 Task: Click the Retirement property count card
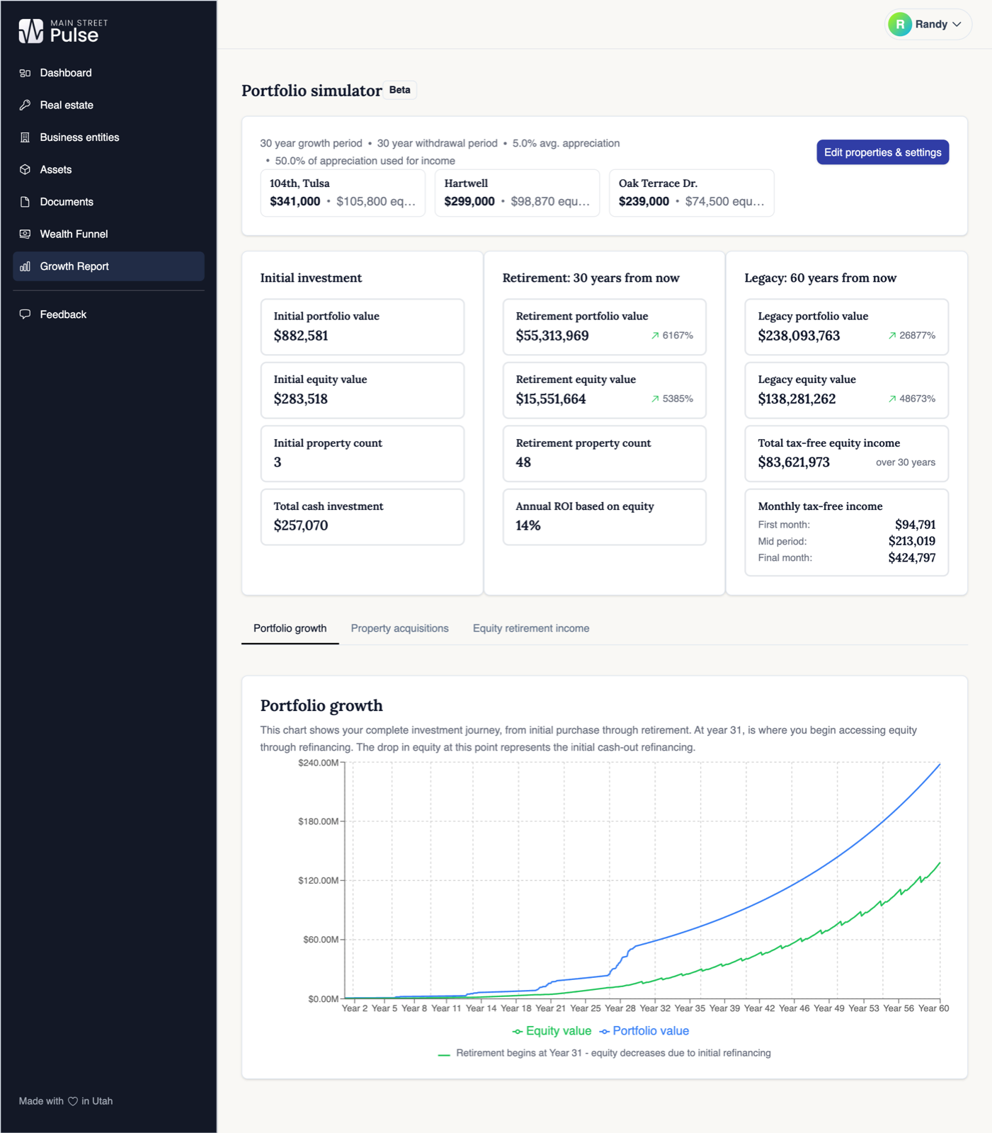(604, 453)
